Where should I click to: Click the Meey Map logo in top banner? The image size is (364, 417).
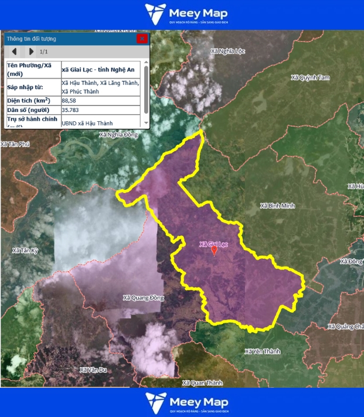coord(186,15)
